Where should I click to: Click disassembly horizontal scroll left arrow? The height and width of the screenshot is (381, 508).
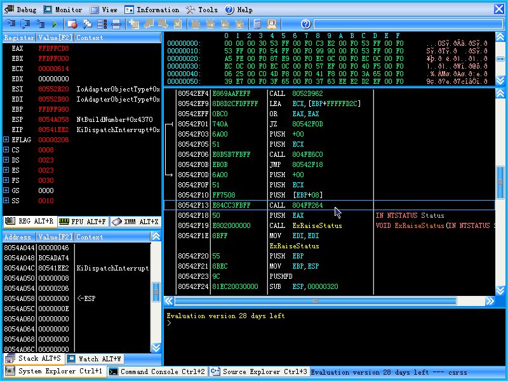169,301
